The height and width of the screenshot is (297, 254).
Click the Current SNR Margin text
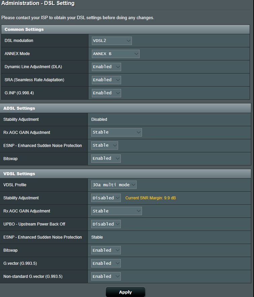pos(150,198)
